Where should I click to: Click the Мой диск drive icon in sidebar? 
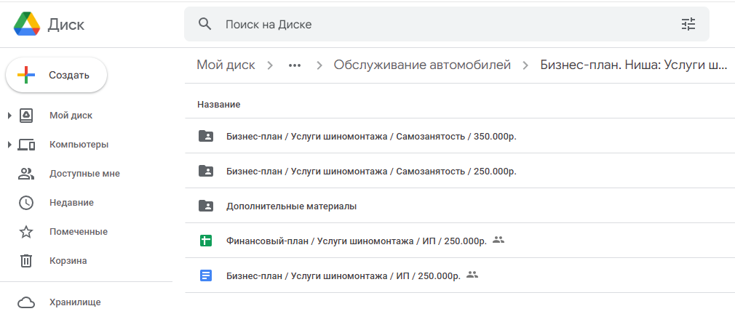26,116
